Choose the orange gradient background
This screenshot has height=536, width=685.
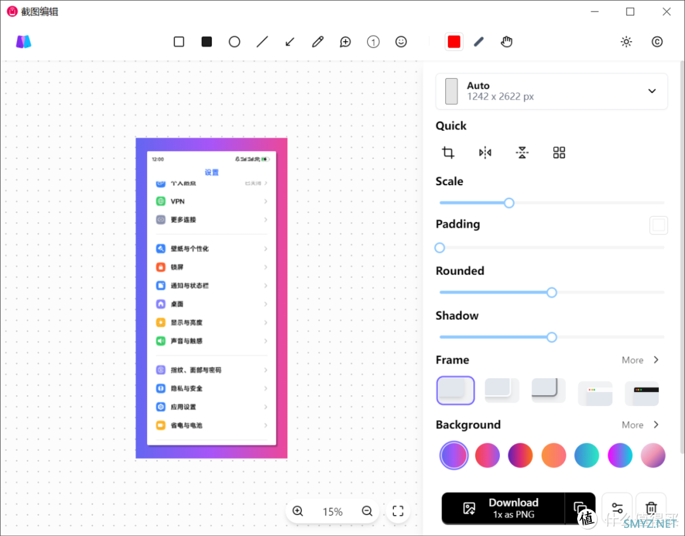(554, 455)
